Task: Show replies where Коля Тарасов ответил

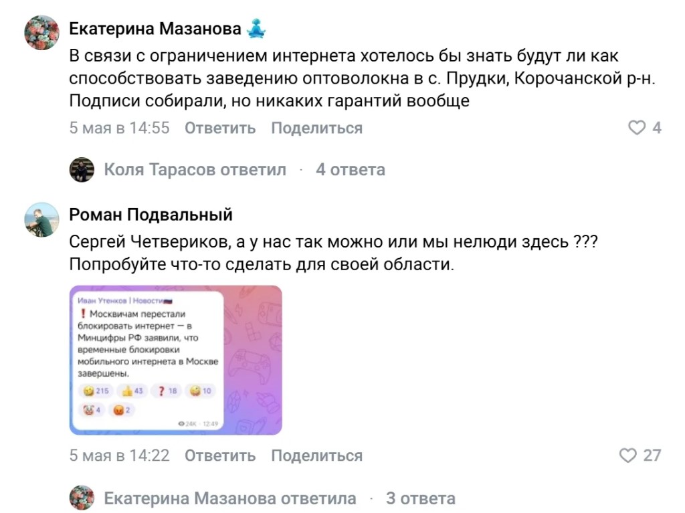Action: (x=195, y=169)
